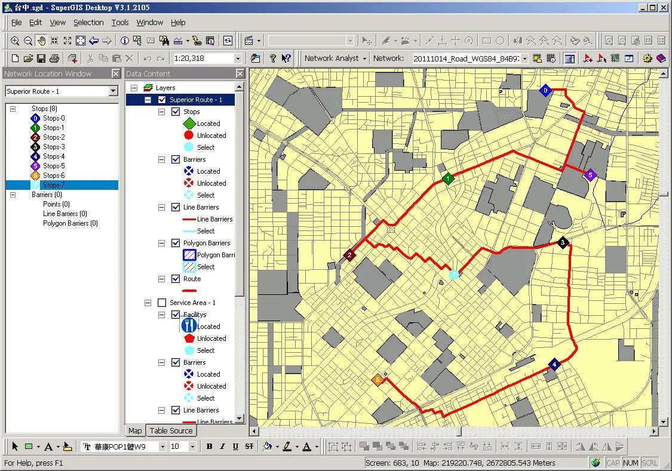
Task: Select the Zoom In tool
Action: tap(15, 41)
